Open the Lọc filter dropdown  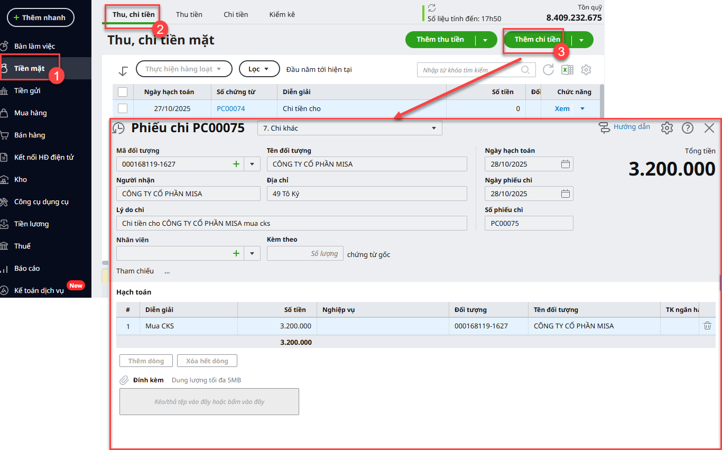[259, 69]
